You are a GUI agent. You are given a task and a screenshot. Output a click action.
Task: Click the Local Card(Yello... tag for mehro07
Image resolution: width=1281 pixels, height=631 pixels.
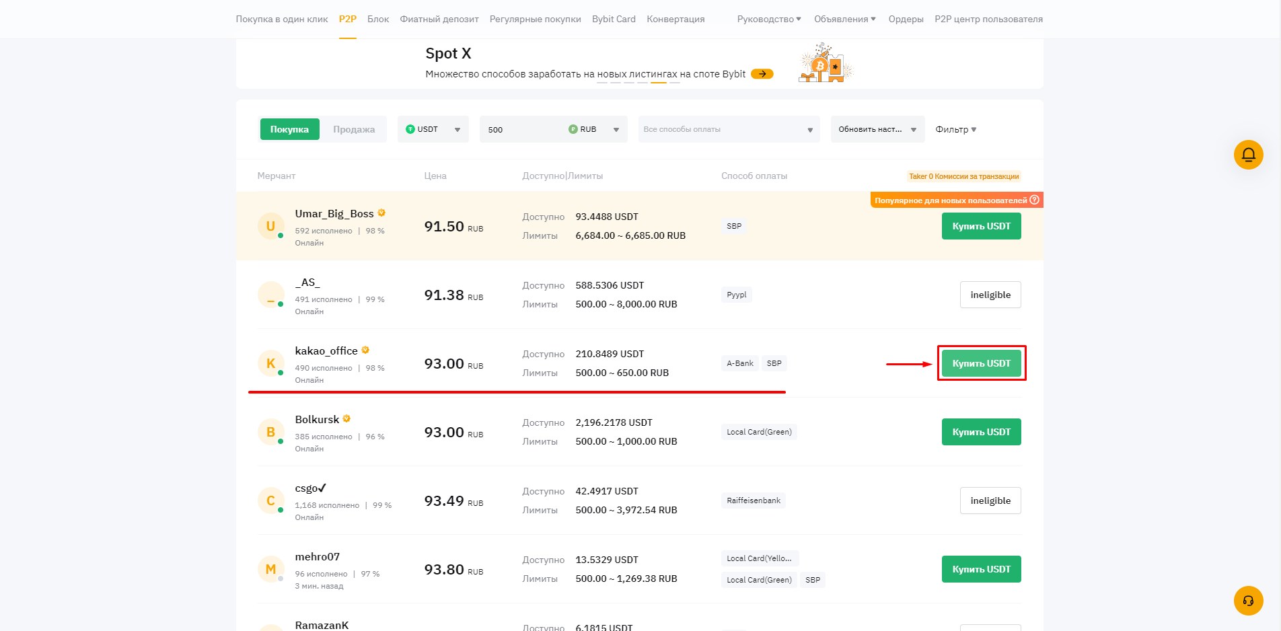759,558
